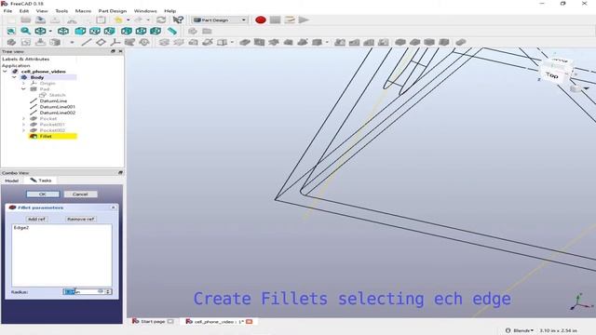Open the Windows menu

(x=145, y=11)
